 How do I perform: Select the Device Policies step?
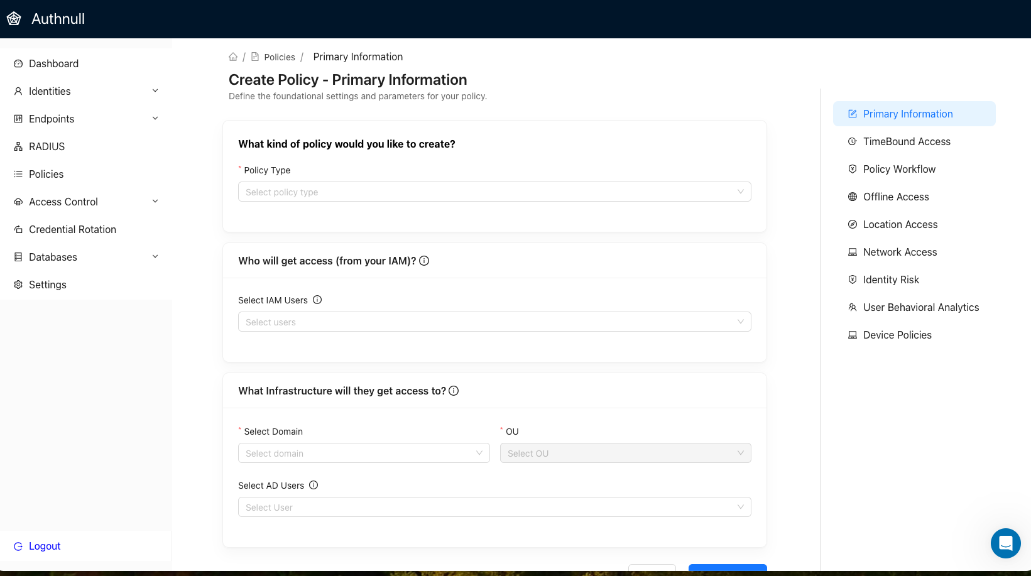pos(897,335)
